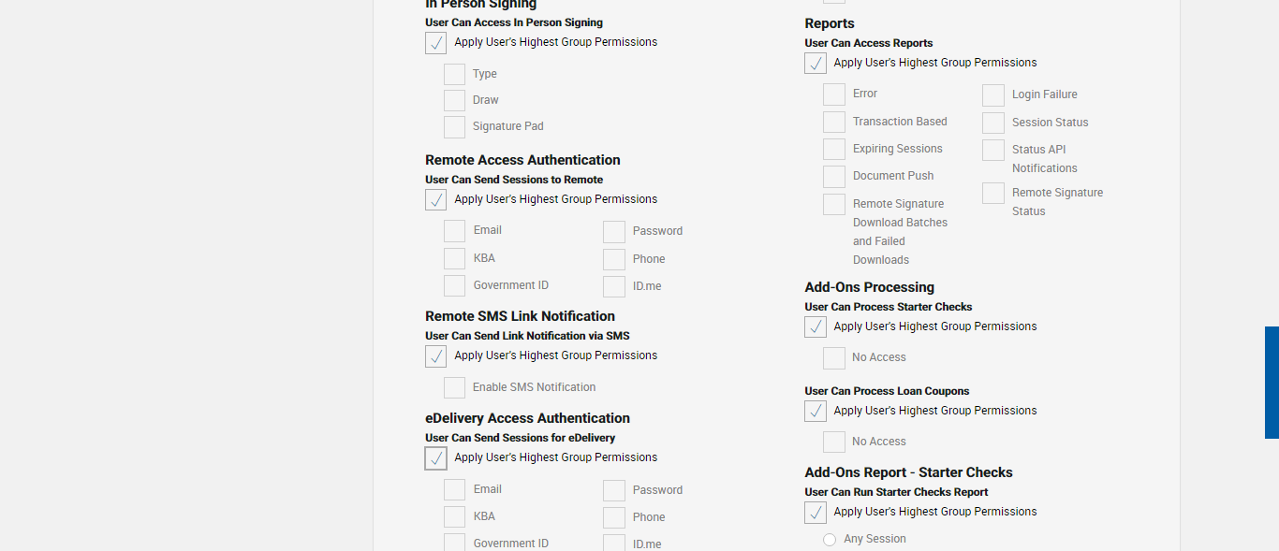Check the Signature Pad box
1279x551 pixels.
(x=454, y=127)
